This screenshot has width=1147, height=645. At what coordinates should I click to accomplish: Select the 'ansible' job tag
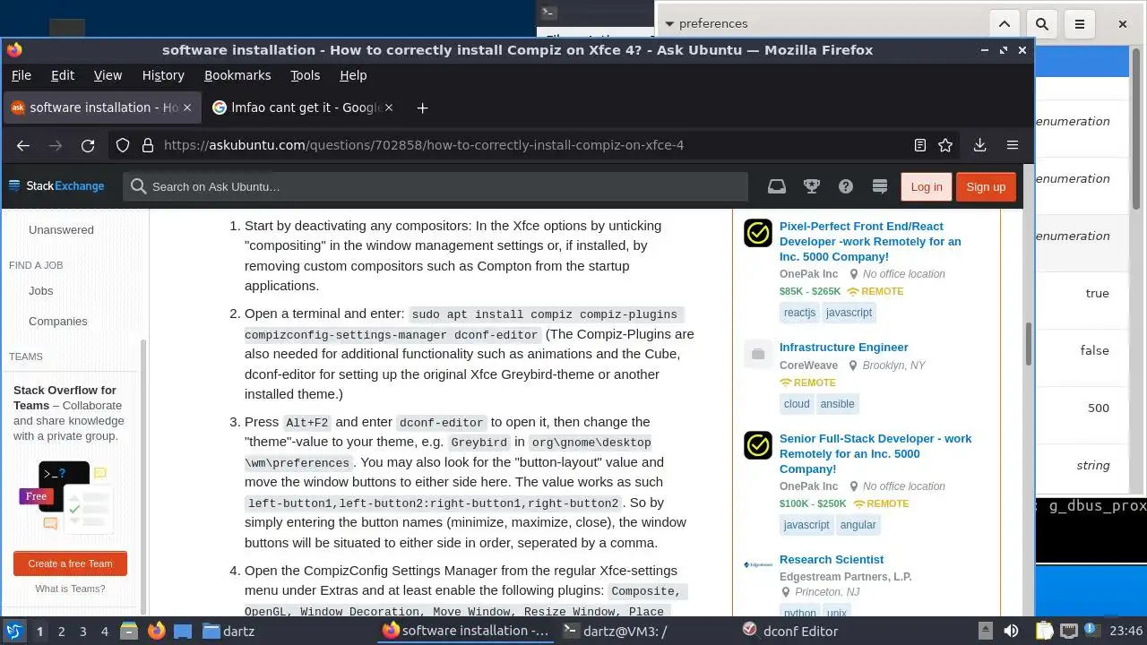click(x=837, y=404)
